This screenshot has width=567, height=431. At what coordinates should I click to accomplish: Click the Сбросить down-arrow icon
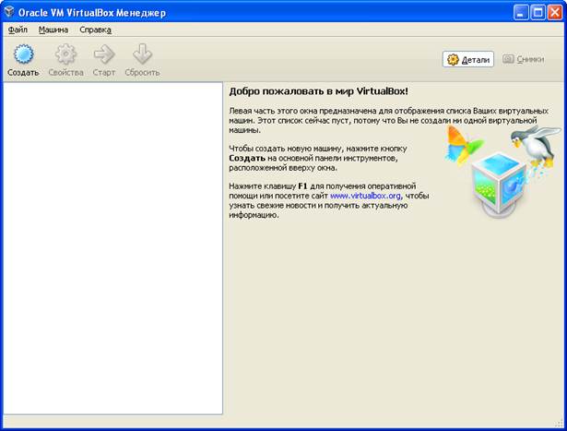[142, 54]
